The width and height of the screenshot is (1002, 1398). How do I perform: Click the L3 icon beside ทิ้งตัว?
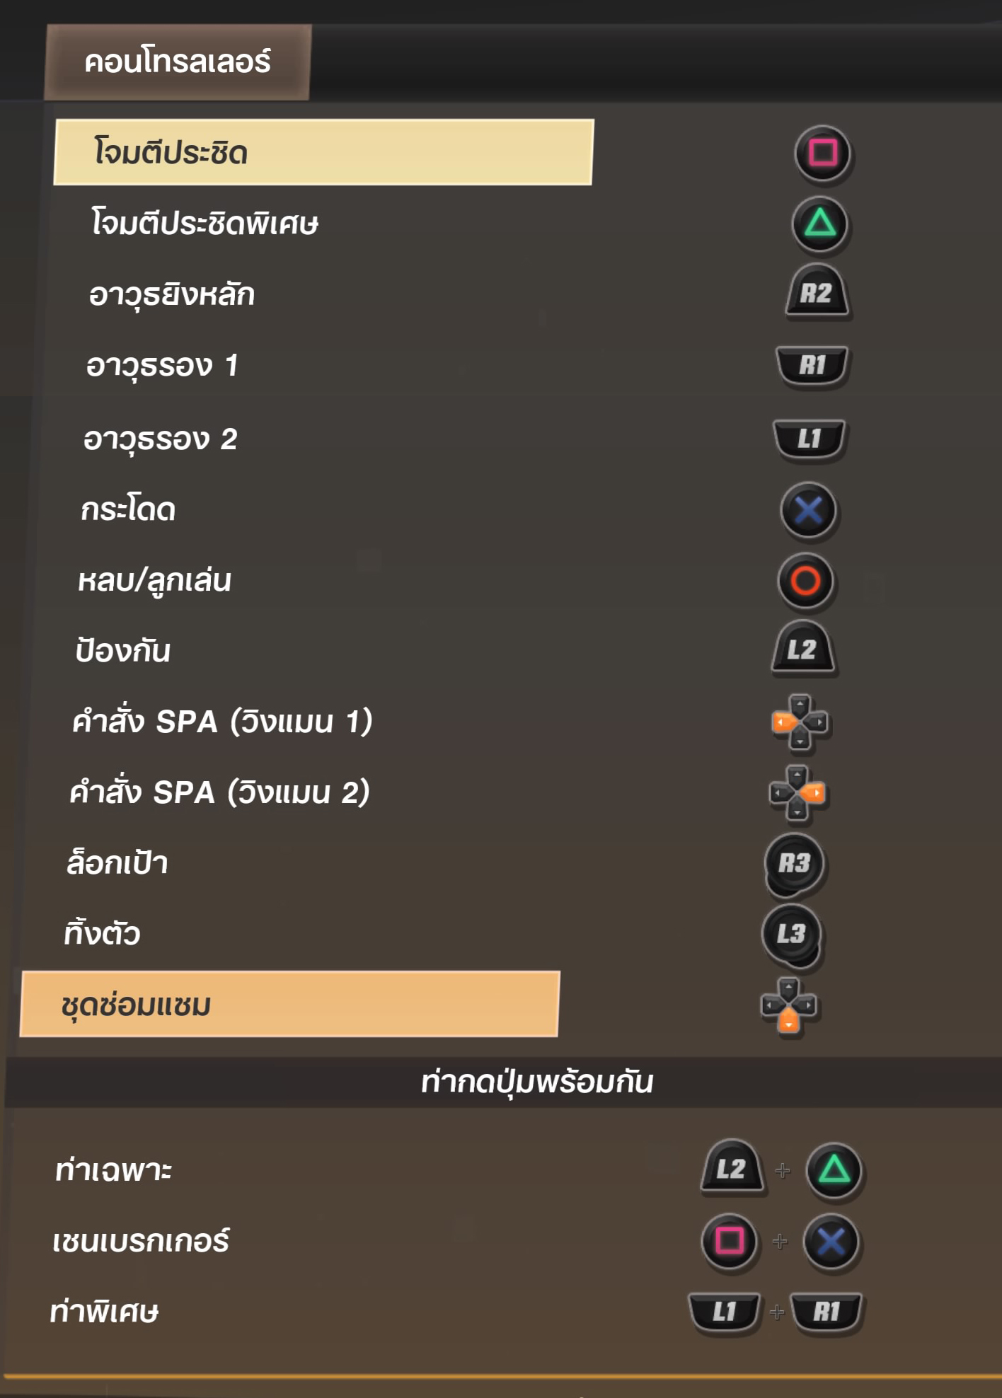coord(792,935)
